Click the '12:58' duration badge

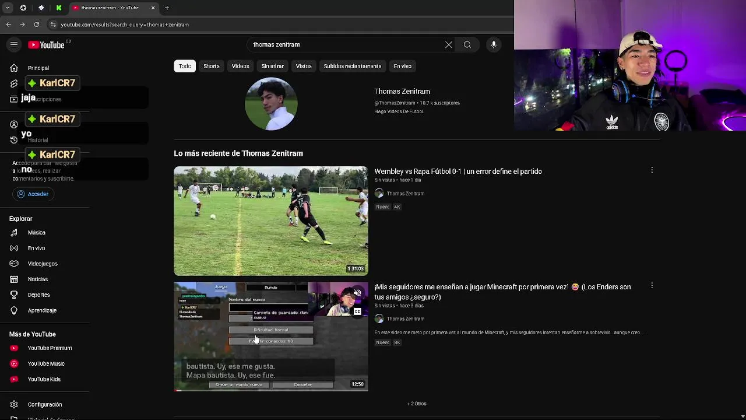tap(357, 384)
